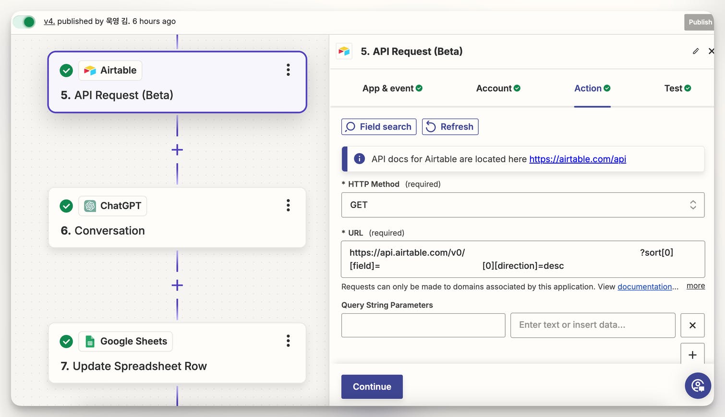
Task: Open the three-dot menu on Google Sheets step
Action: click(288, 341)
